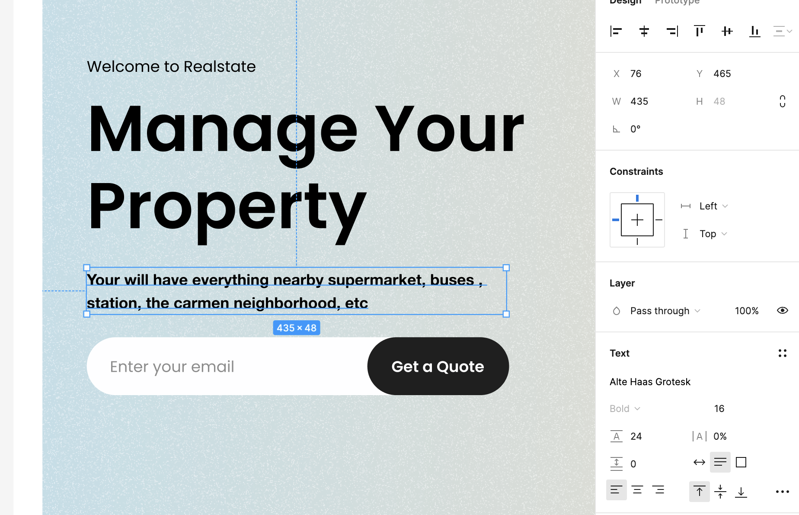Click the align top icon
This screenshot has height=515, width=799.
699,31
